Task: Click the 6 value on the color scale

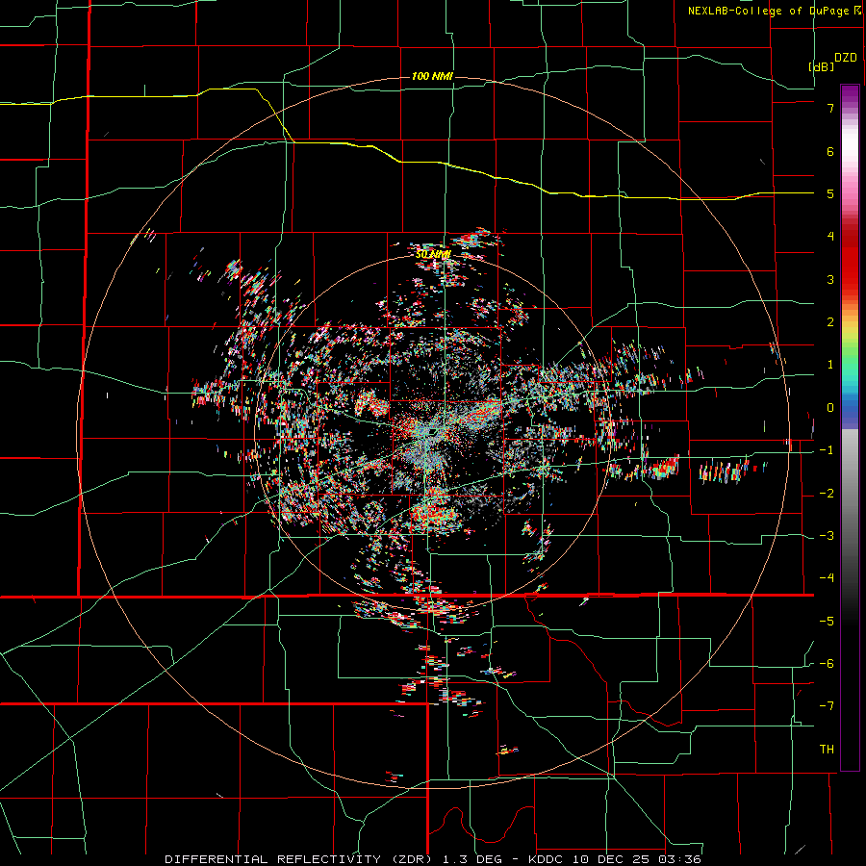Action: 830,151
